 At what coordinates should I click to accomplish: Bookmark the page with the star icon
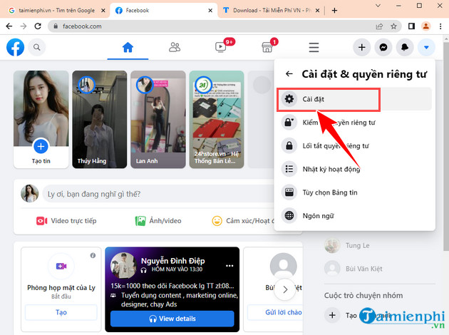[393, 26]
